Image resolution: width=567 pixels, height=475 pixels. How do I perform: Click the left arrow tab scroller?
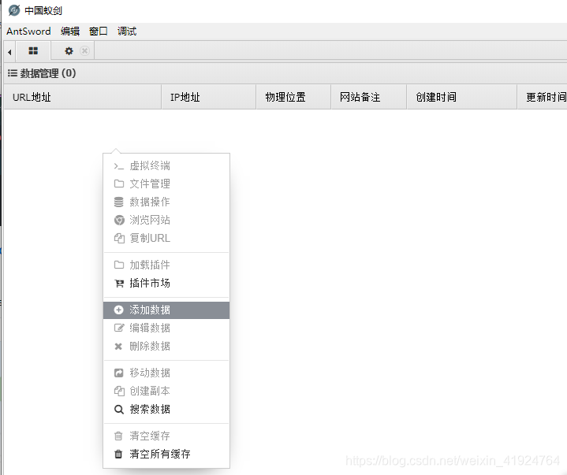coord(9,52)
